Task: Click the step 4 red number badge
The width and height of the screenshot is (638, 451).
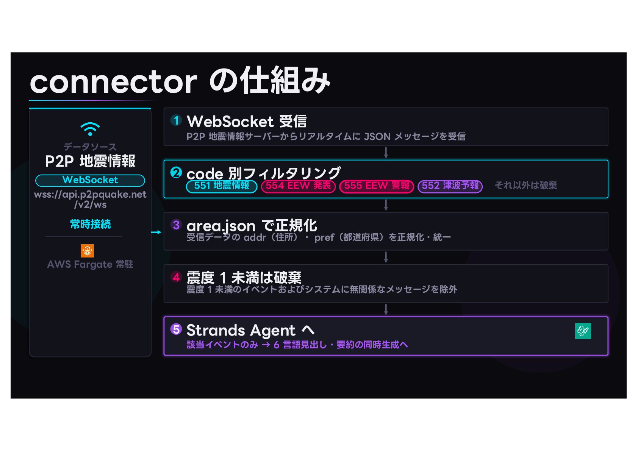Action: tap(176, 277)
